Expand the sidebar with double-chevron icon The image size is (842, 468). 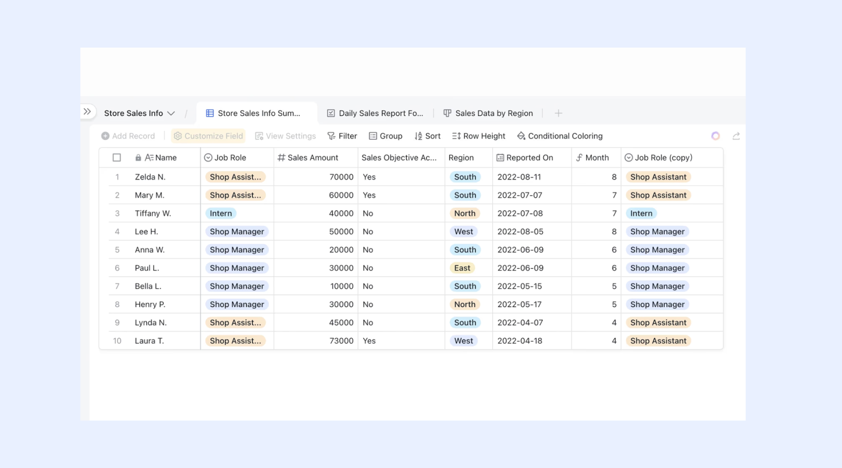(87, 112)
